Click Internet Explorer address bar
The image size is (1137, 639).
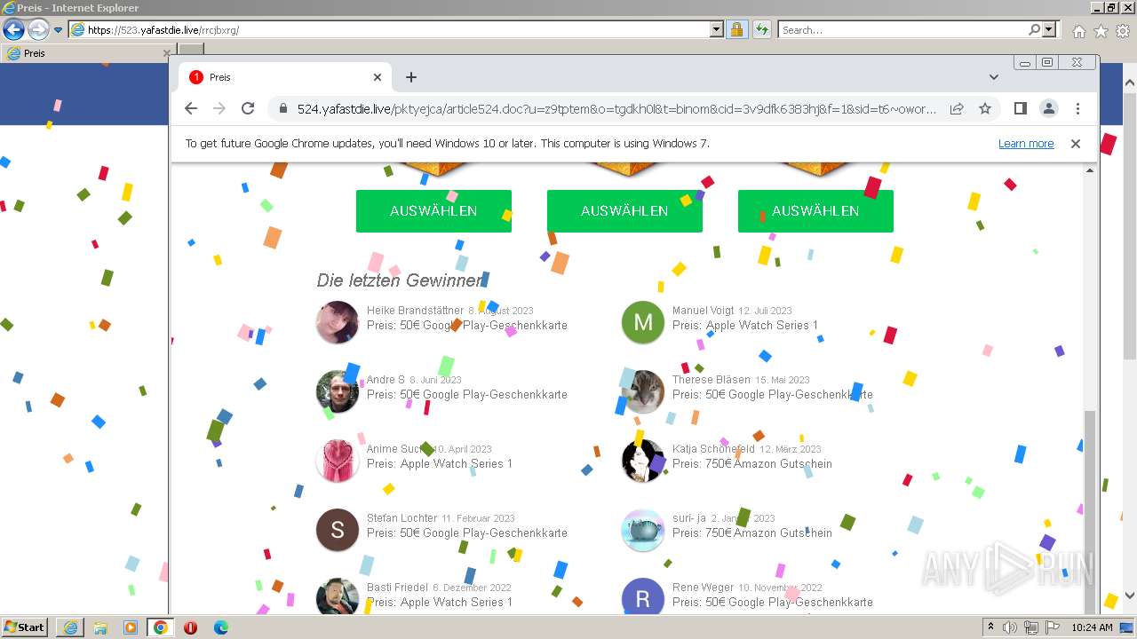tap(397, 29)
